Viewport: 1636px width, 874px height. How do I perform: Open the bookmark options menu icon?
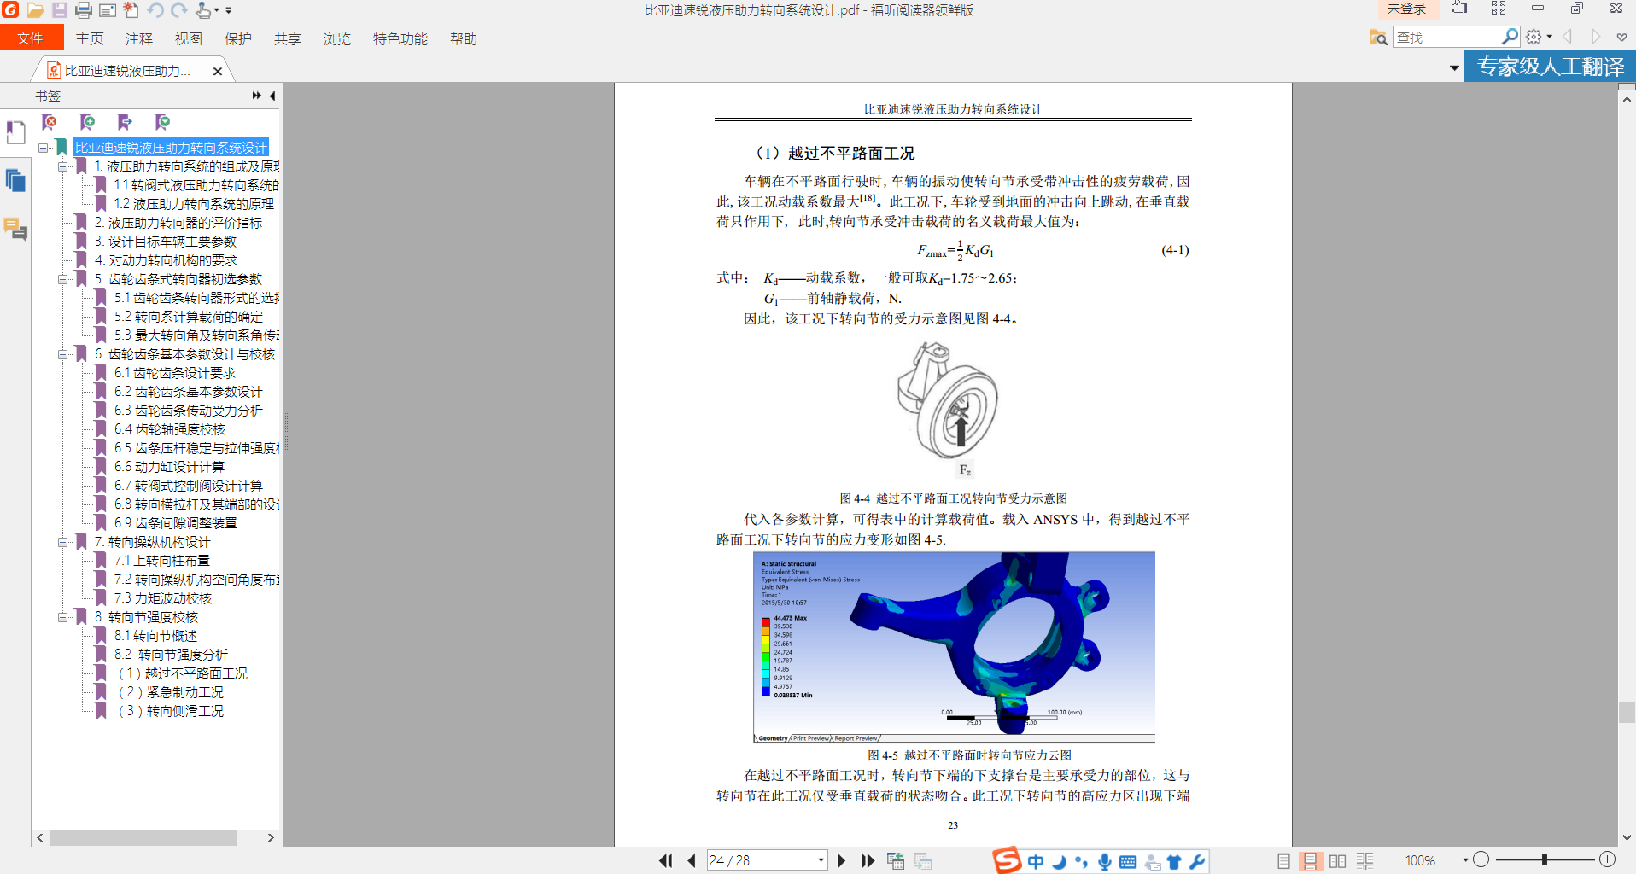(x=162, y=122)
